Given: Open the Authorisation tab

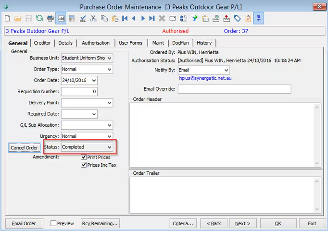Looking at the screenshot, I should 96,43.
